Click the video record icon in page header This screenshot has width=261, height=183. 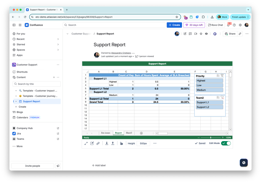point(196,34)
